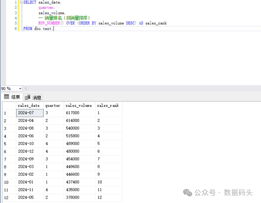
Task: Select cell 2024-12 in results grid
Action: pos(30,151)
